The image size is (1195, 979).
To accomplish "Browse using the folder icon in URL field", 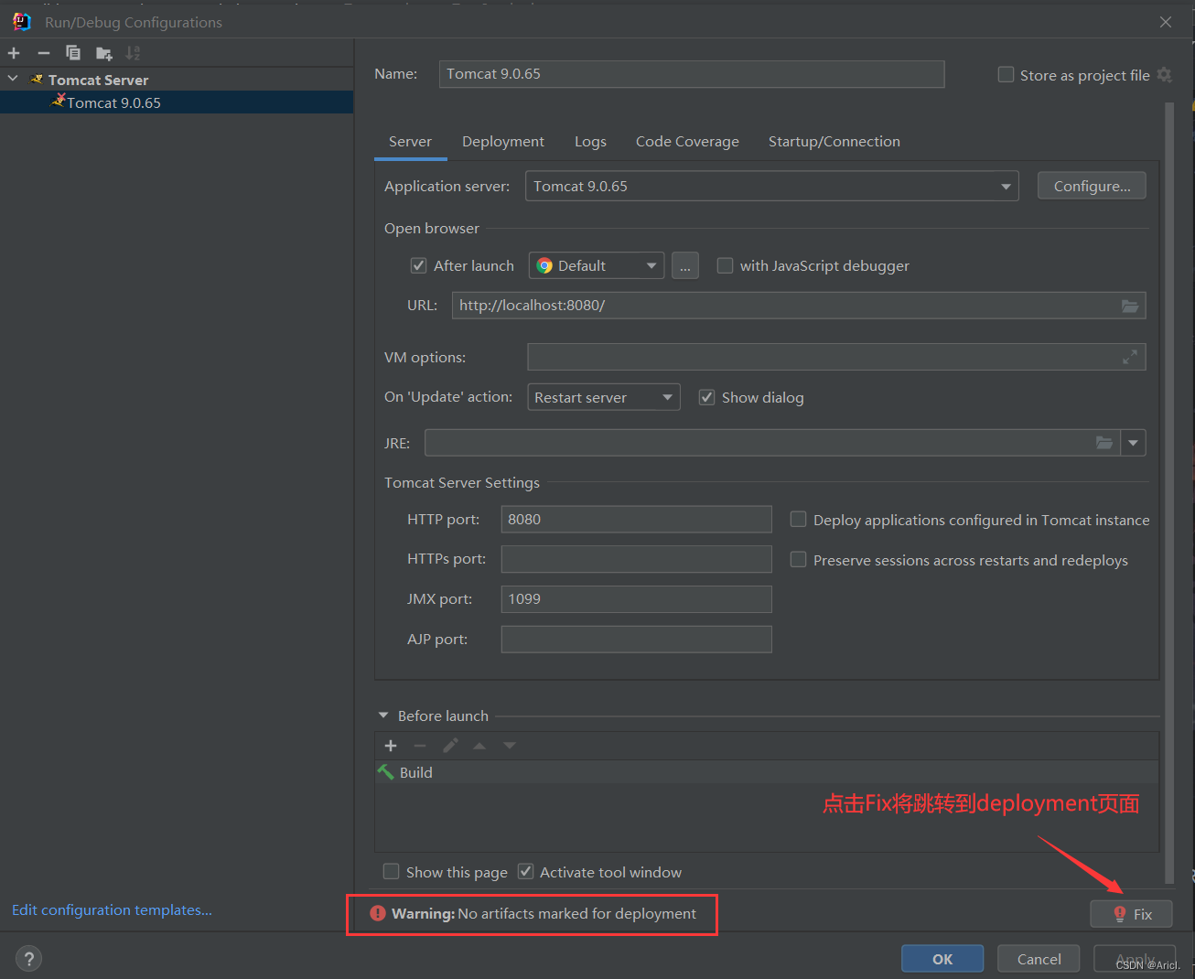I will pyautogui.click(x=1130, y=306).
